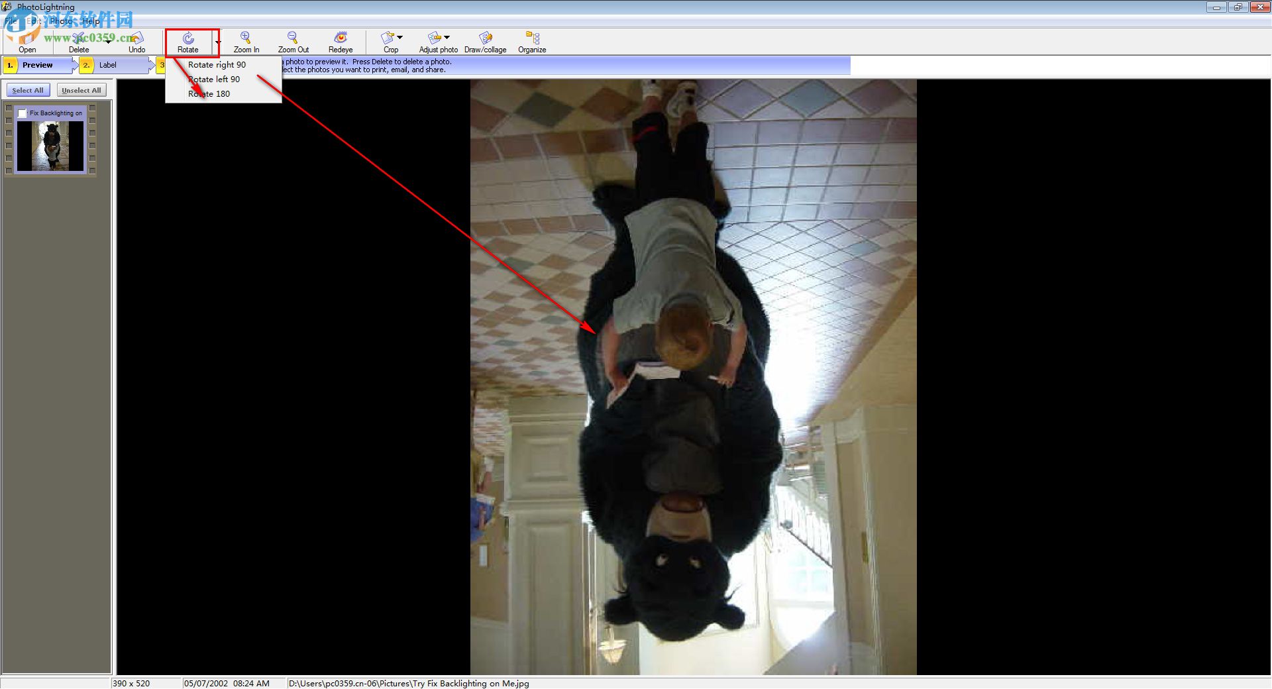1272x689 pixels.
Task: Choose the Crop tool
Action: pos(390,42)
